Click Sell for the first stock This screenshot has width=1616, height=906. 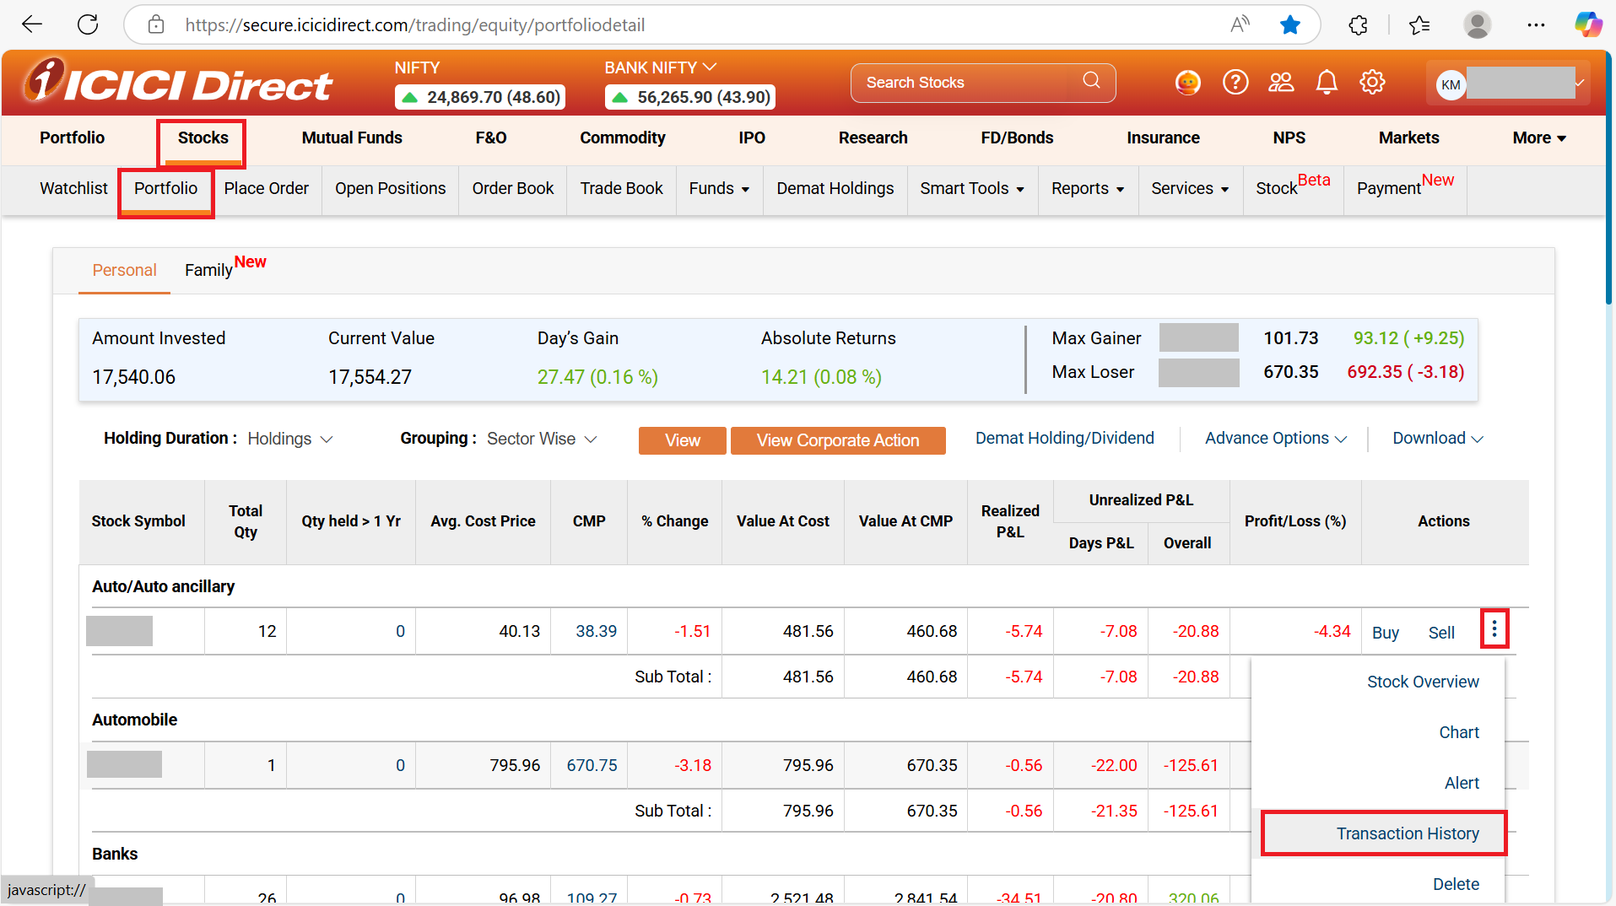[x=1440, y=633]
